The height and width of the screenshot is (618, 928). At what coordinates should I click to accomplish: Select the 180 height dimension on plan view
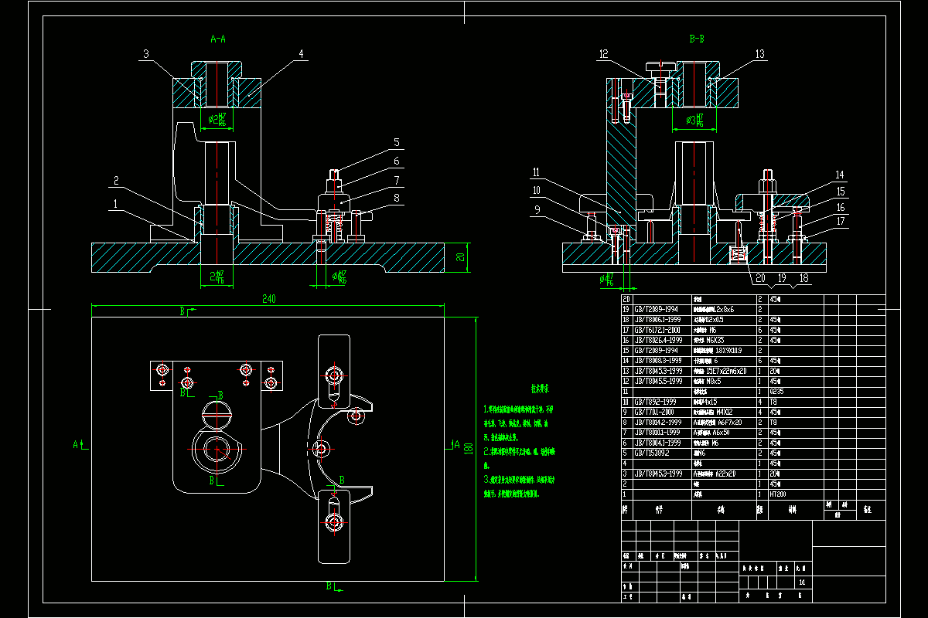pyautogui.click(x=467, y=447)
